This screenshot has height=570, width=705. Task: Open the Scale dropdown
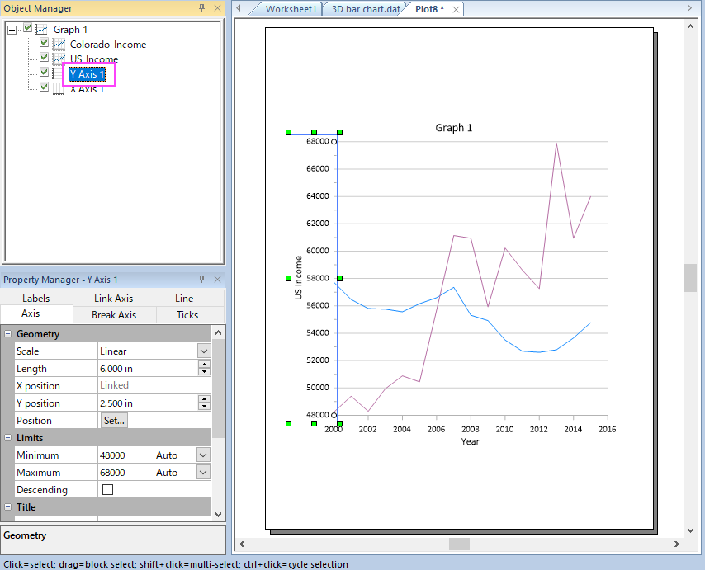(204, 351)
